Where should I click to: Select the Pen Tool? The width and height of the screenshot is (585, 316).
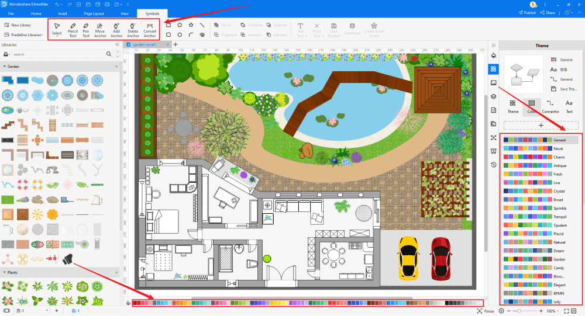86,30
